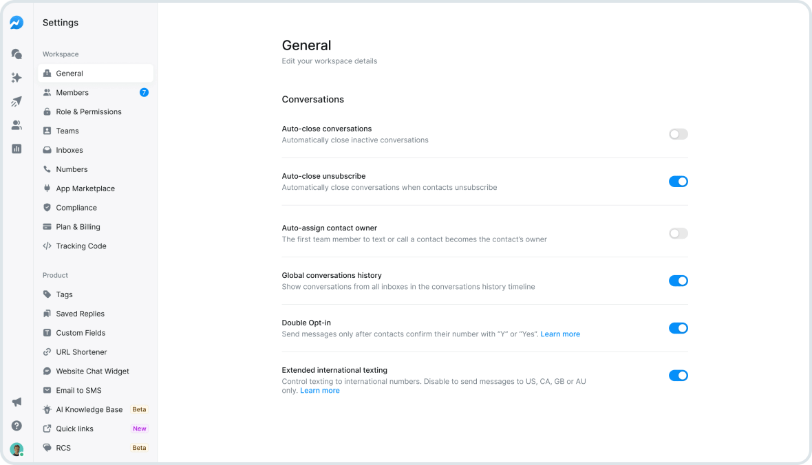Open the Compliance settings
Image resolution: width=812 pixels, height=465 pixels.
tap(75, 208)
